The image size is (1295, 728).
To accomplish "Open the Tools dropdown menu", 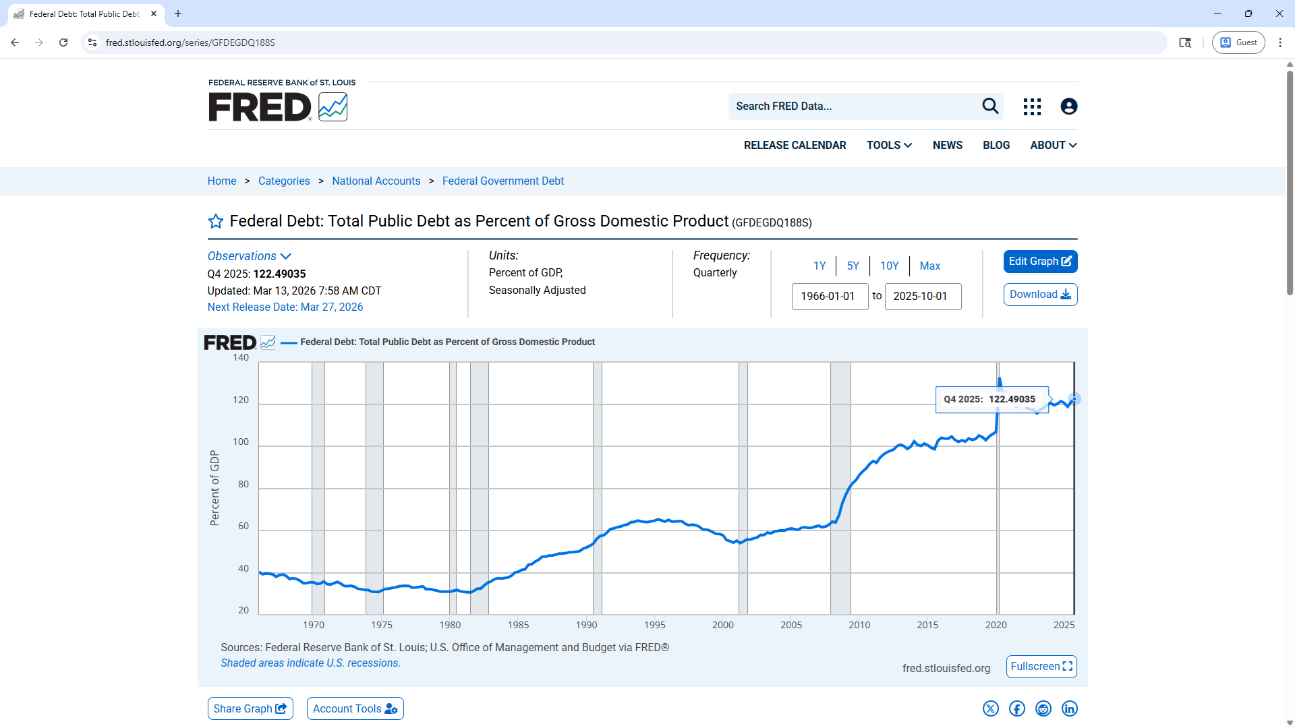I will tap(889, 145).
